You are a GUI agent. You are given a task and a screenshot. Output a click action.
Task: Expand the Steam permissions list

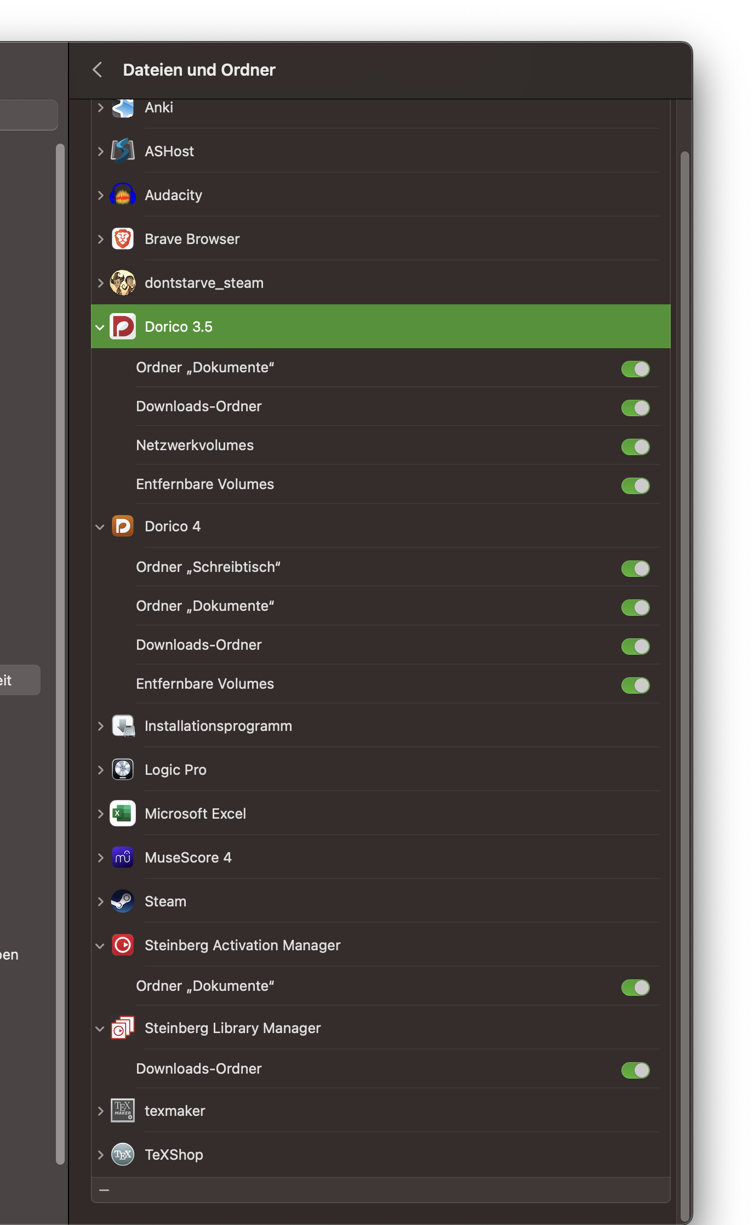100,901
